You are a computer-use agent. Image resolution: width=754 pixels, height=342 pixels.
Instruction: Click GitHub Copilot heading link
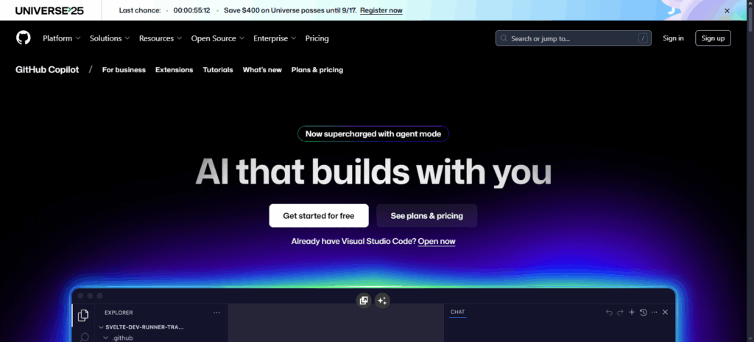[x=47, y=70]
